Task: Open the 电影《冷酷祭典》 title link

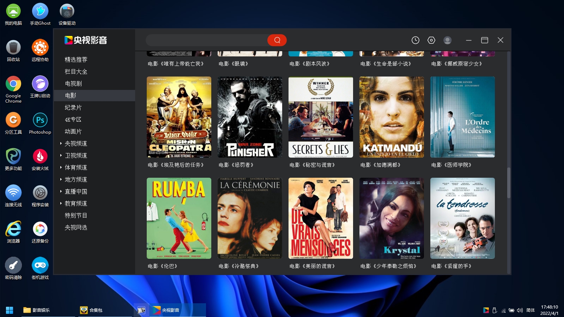Action: (239, 266)
